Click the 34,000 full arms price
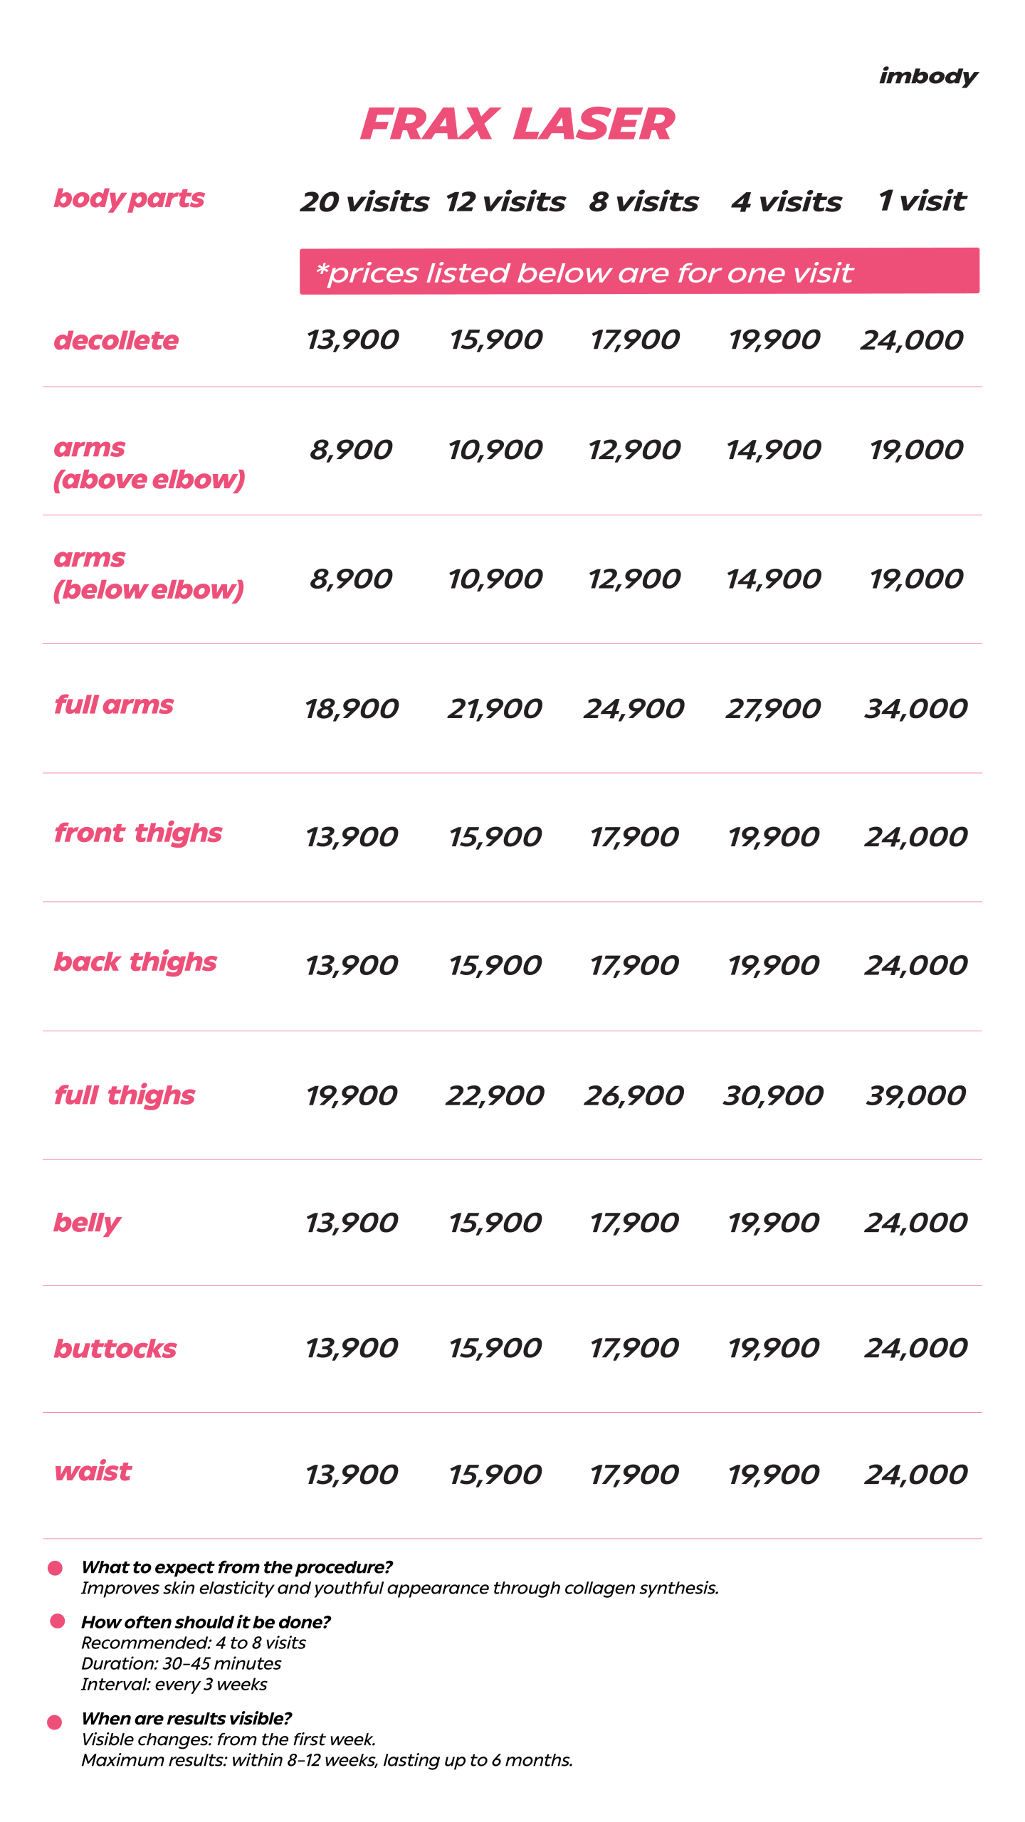The width and height of the screenshot is (1025, 1822). click(915, 709)
